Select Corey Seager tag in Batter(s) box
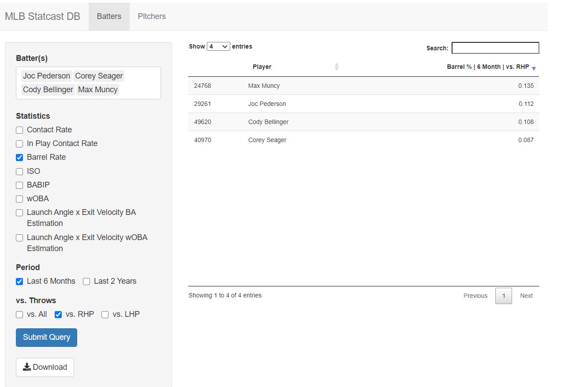The width and height of the screenshot is (561, 387). click(x=99, y=76)
